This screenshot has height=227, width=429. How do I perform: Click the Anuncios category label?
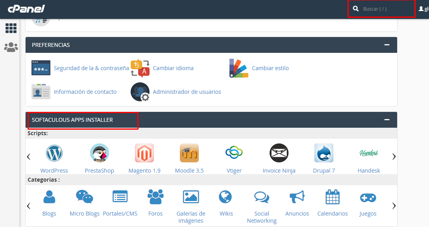tap(297, 214)
